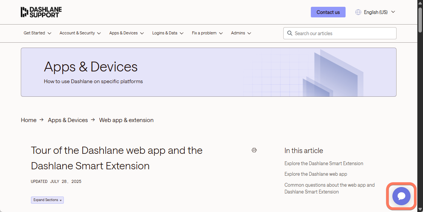
Task: Open the Logins & Data menu
Action: point(168,33)
